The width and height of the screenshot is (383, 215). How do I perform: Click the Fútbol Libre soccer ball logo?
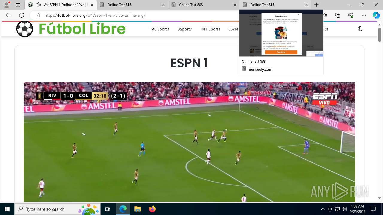coord(25,29)
